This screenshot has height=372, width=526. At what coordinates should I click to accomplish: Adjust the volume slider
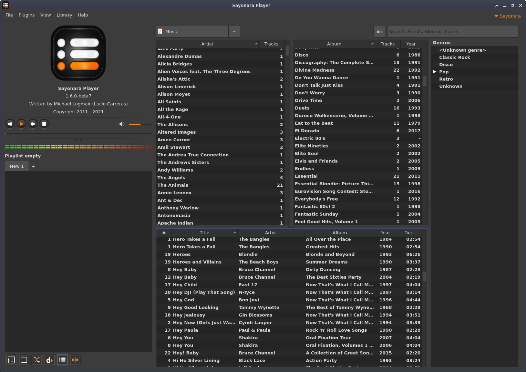[140, 124]
